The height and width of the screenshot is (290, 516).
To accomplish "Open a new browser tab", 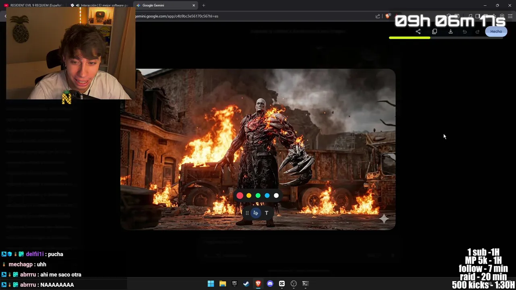I will point(204,5).
